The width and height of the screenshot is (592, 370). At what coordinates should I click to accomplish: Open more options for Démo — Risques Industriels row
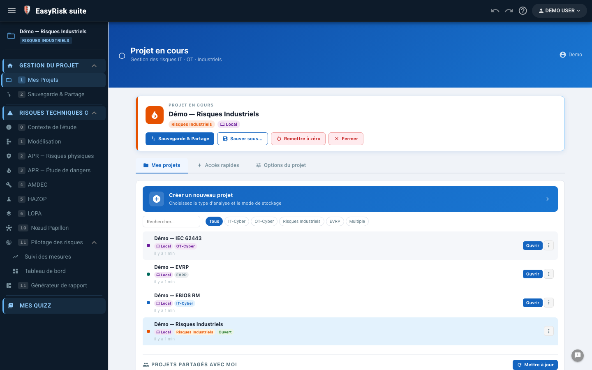(549, 331)
